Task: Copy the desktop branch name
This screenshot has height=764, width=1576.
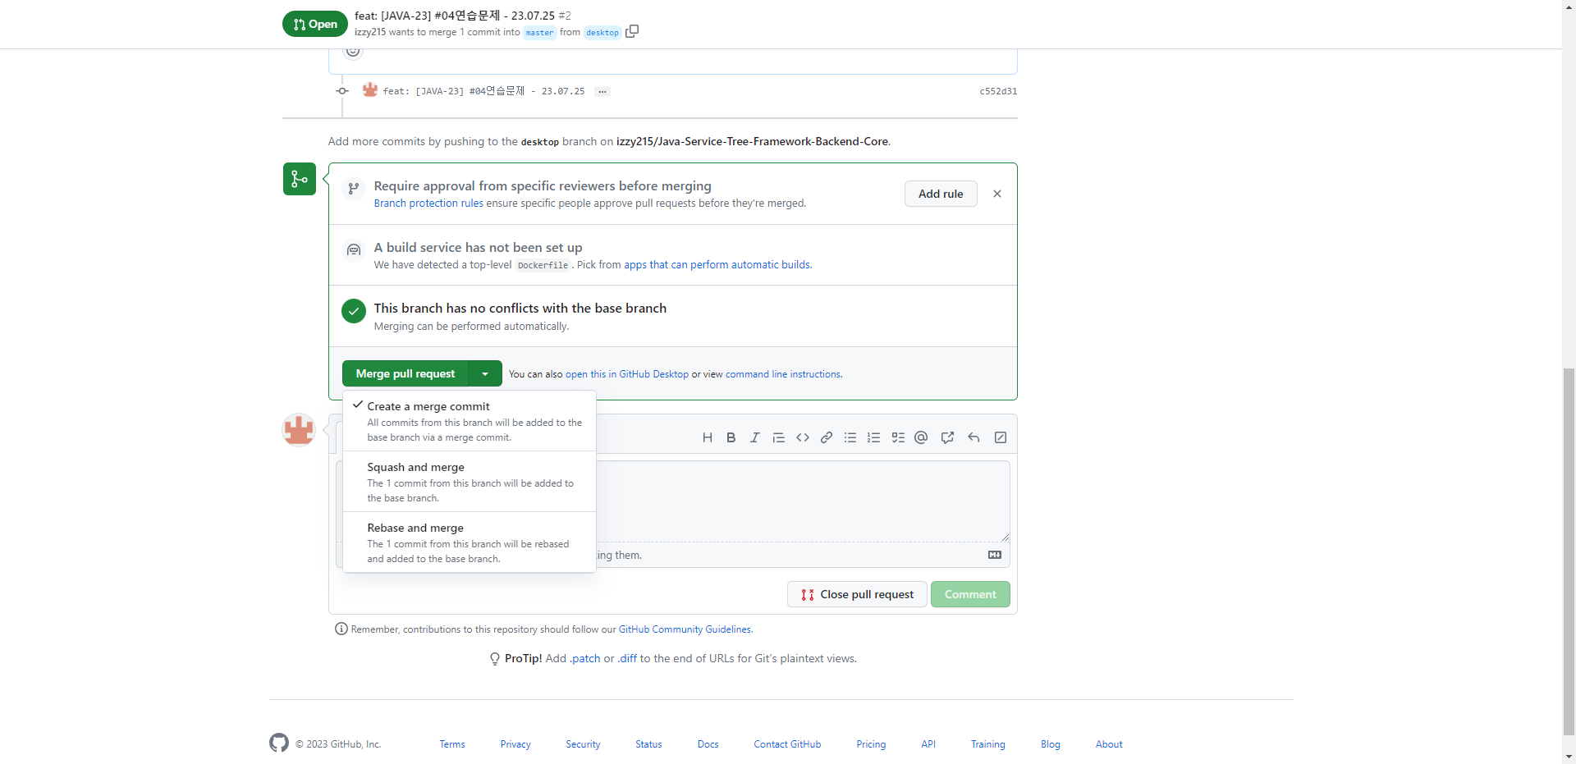Action: click(x=632, y=31)
